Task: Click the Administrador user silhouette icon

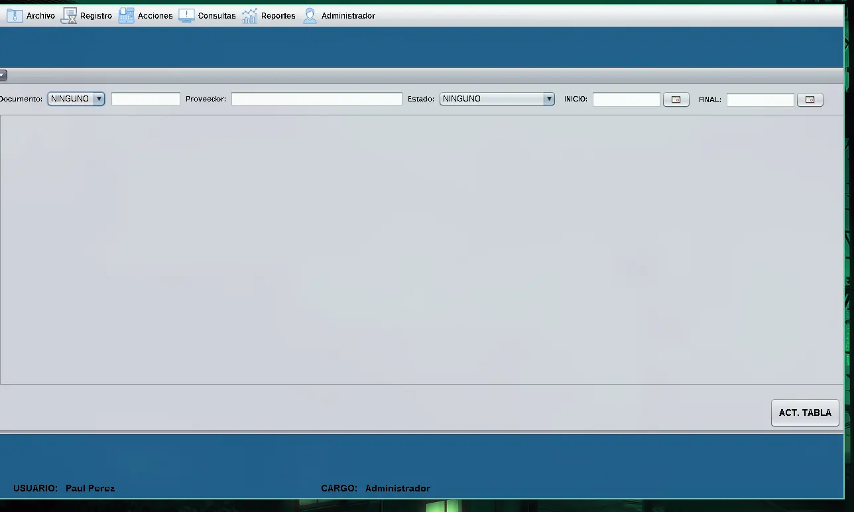Action: coord(310,15)
